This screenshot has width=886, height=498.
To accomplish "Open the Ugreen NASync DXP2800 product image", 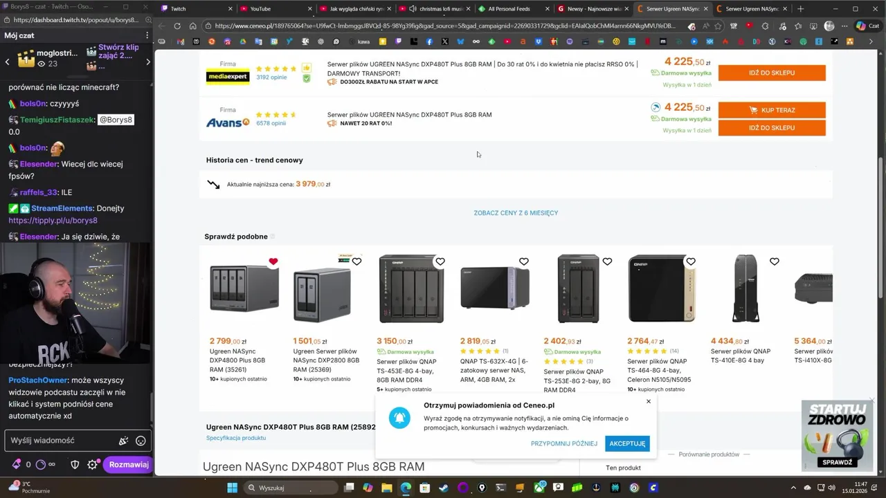I will pyautogui.click(x=322, y=295).
